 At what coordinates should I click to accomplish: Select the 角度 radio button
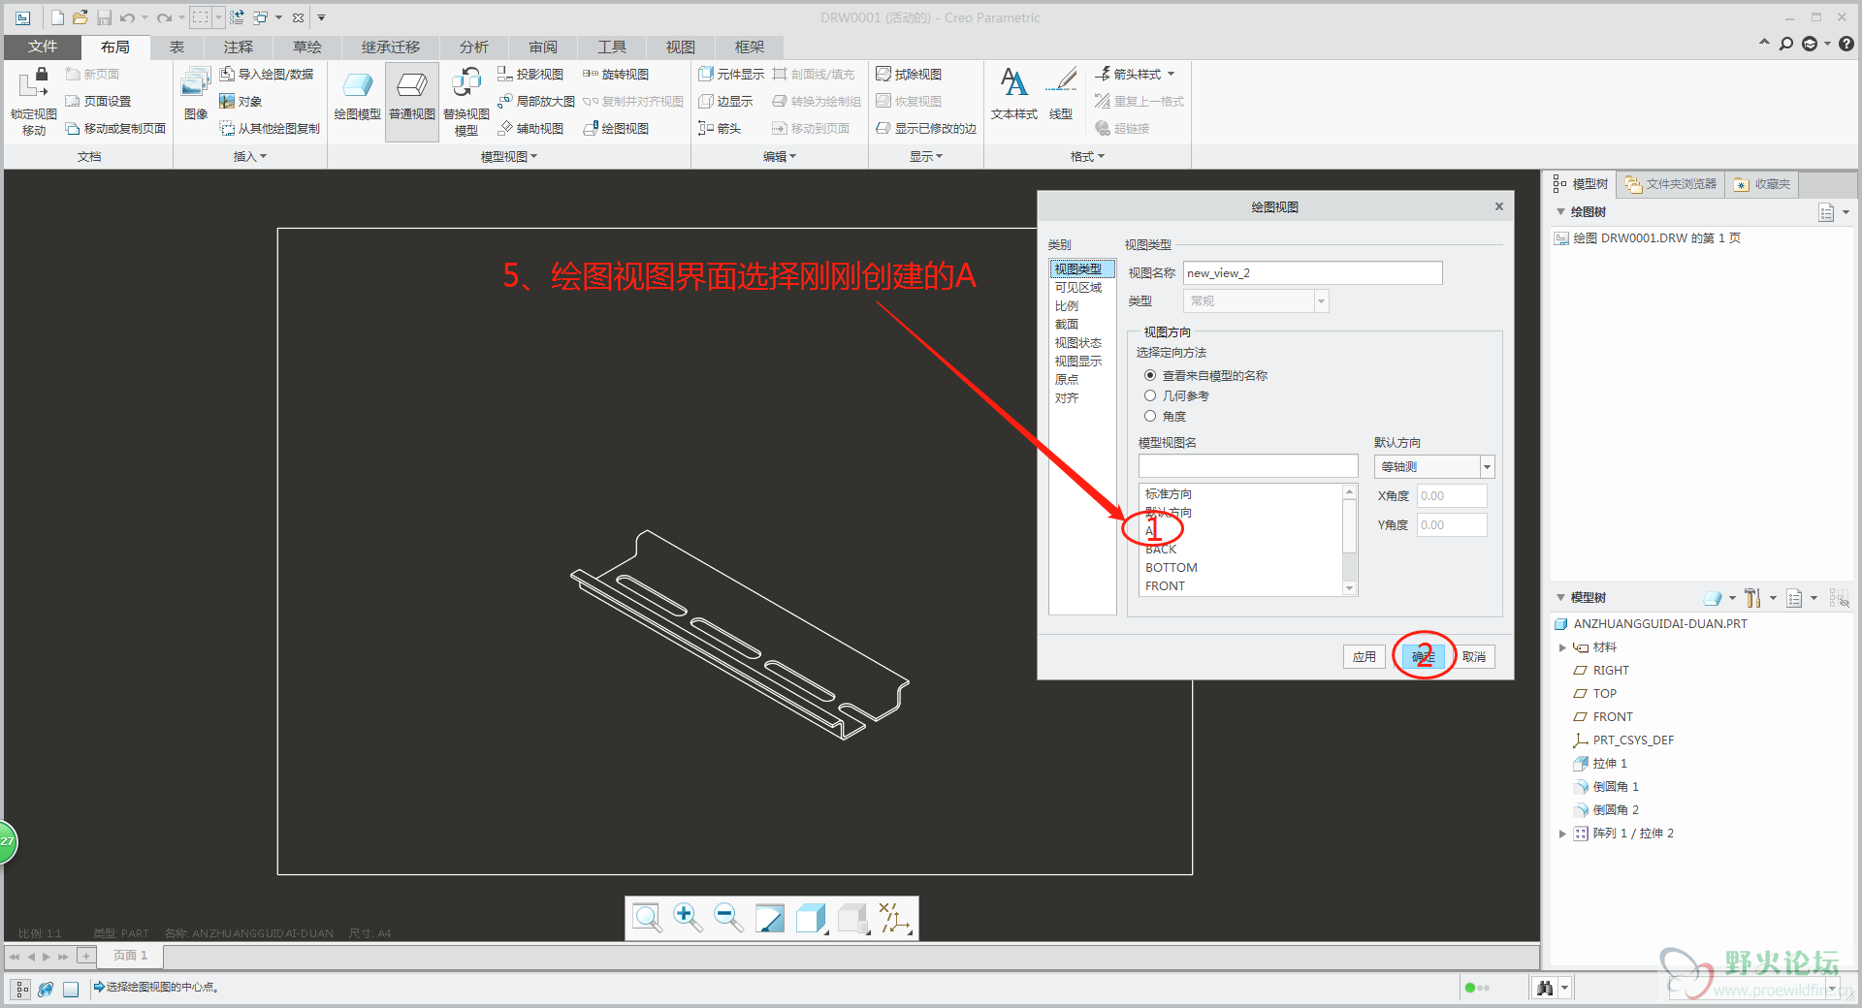coord(1150,416)
